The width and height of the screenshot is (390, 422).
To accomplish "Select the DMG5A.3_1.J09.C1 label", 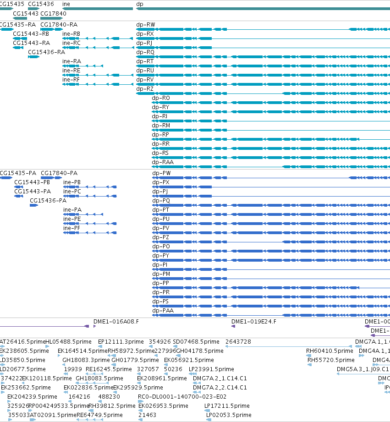I will point(363,369).
